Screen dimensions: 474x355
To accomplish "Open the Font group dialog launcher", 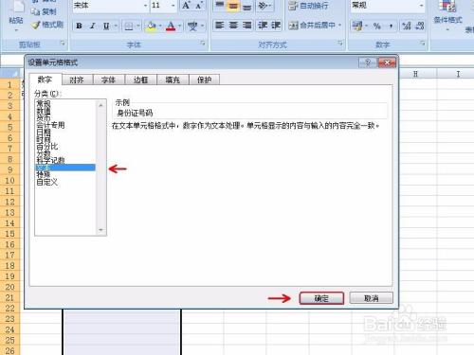I will 202,44.
